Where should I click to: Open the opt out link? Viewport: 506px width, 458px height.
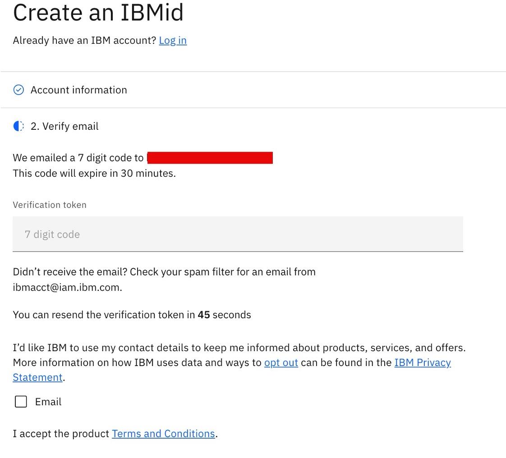281,362
